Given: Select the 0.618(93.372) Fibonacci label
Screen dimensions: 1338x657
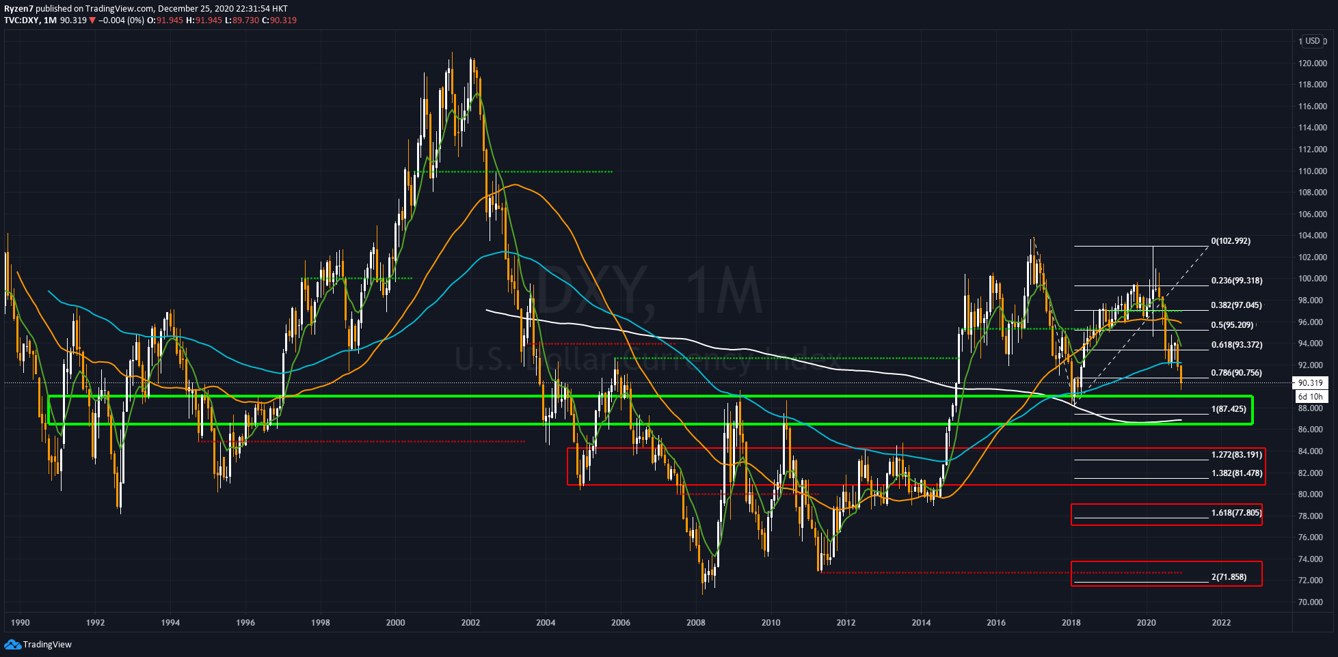Looking at the screenshot, I should click(x=1237, y=345).
